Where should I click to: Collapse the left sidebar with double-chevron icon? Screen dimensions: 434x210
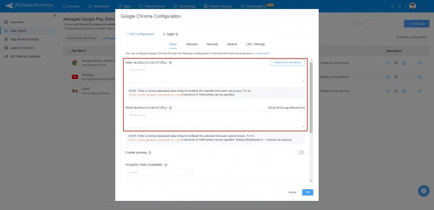click(54, 15)
